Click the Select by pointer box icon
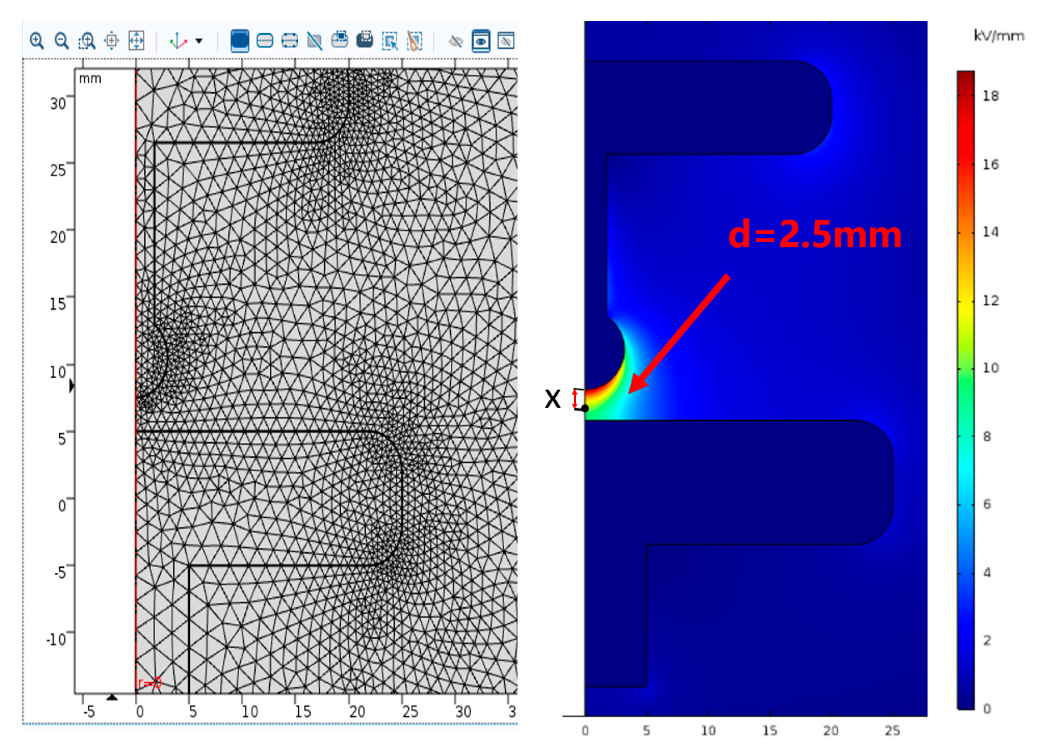 pyautogui.click(x=390, y=40)
